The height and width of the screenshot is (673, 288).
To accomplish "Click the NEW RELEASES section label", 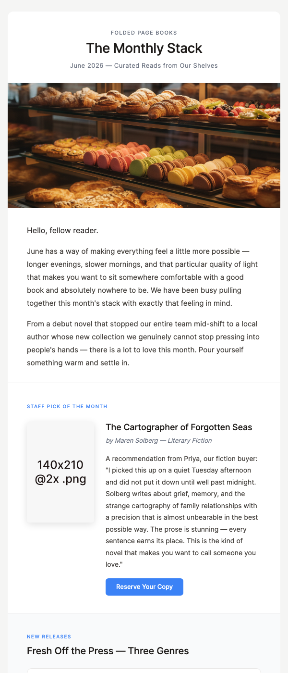I will coord(49,636).
